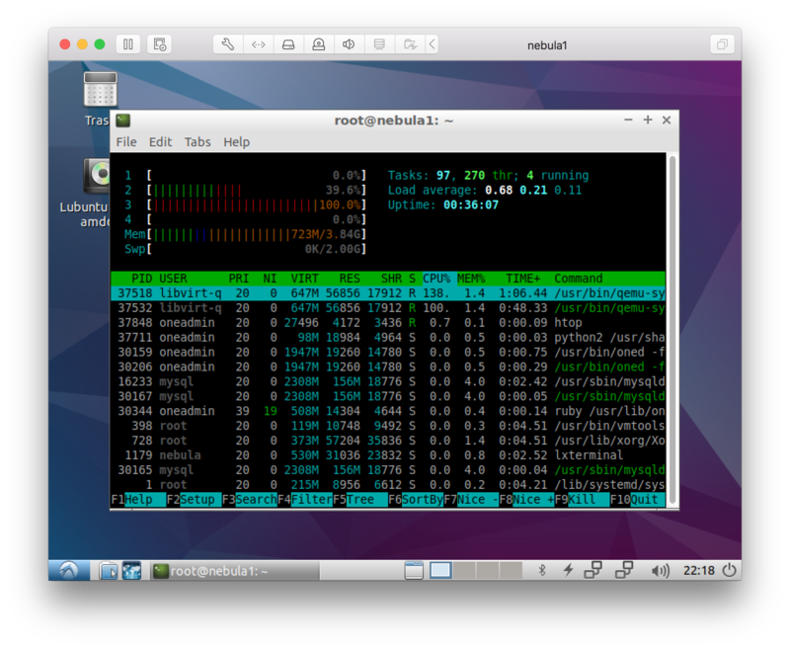Open the volume control in the system tray
This screenshot has height=650, width=790.
[660, 570]
